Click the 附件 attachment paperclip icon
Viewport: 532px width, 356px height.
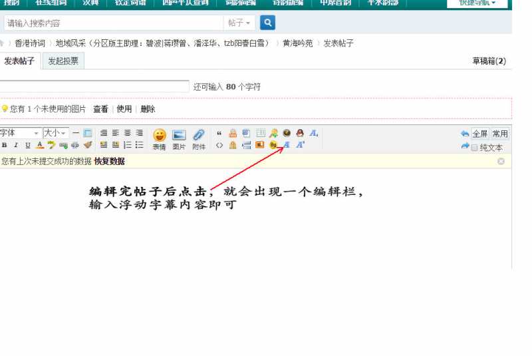click(x=199, y=138)
